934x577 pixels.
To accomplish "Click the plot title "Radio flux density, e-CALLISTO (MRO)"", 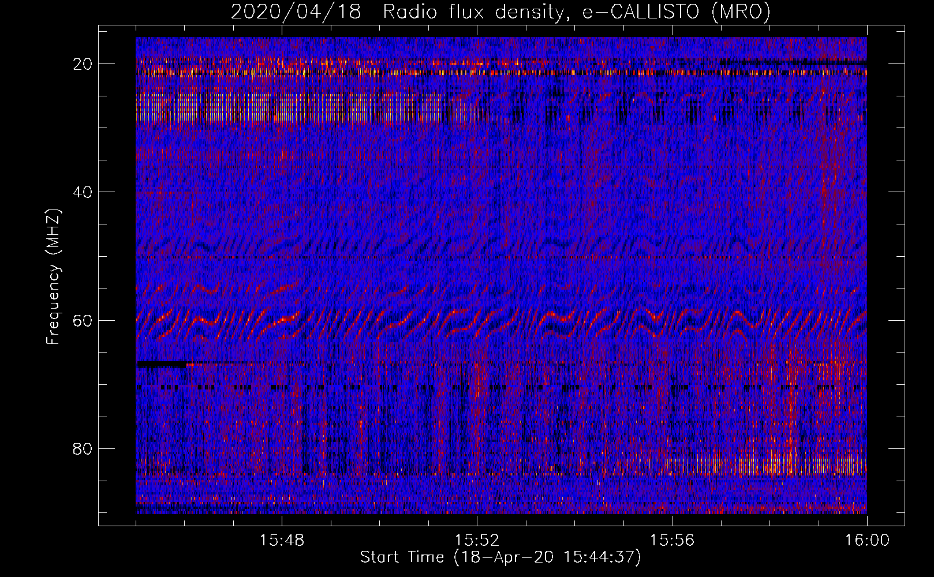I will click(576, 12).
